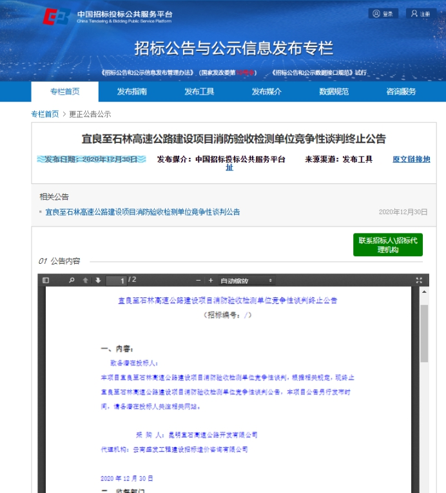The image size is (446, 493).
Task: Click the 注册 register button
Action: click(421, 14)
